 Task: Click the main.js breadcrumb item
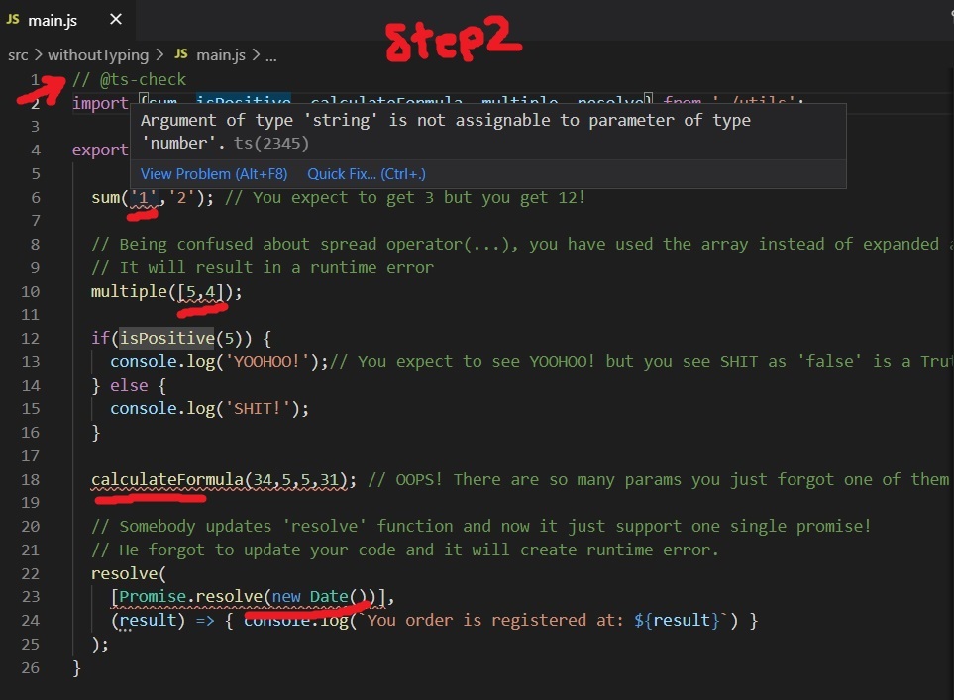coord(223,55)
